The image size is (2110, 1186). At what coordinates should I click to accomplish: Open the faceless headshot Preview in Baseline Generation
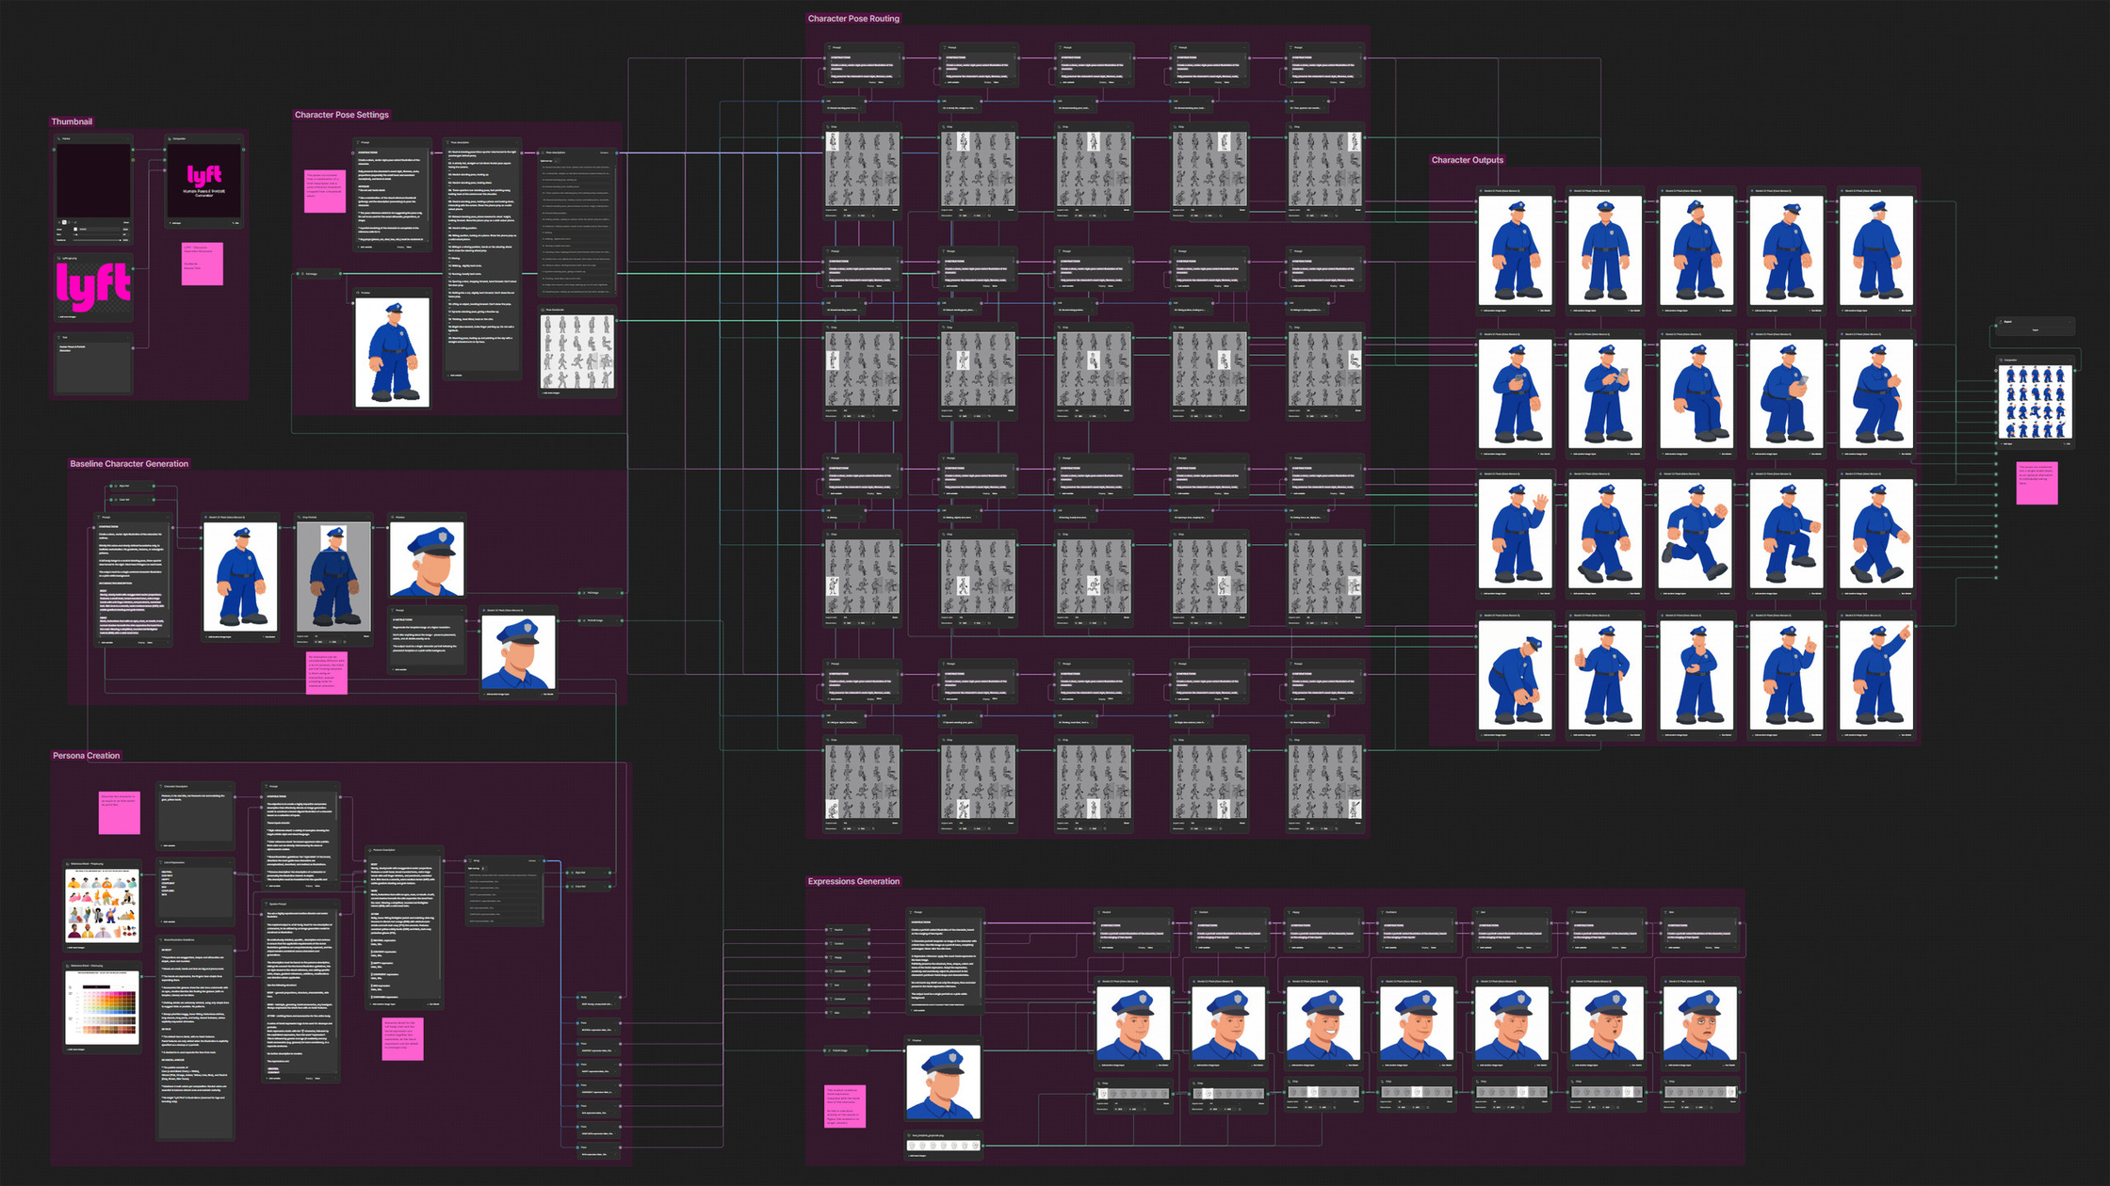(x=427, y=559)
